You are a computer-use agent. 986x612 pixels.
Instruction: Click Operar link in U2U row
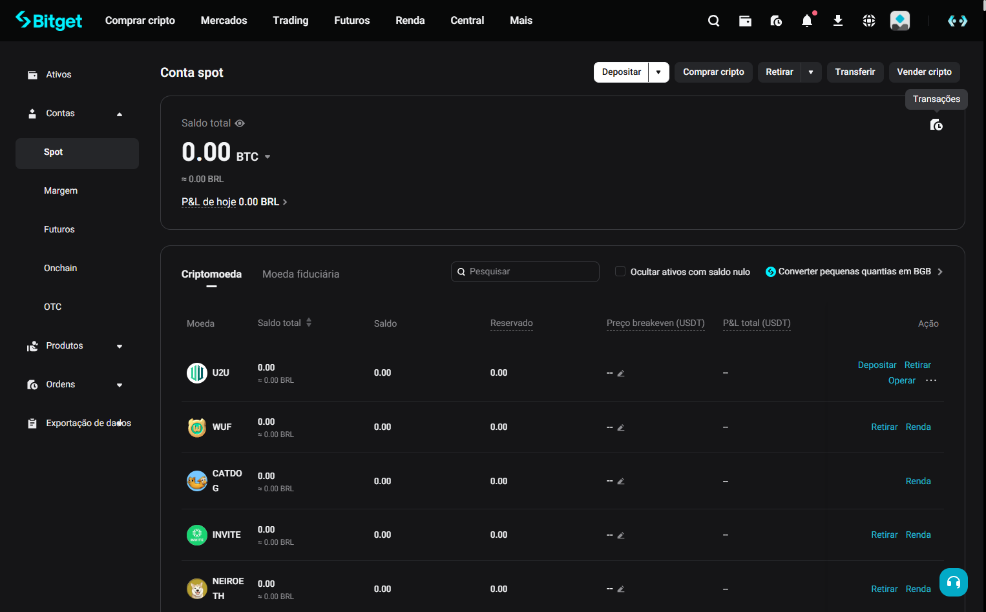[902, 381]
